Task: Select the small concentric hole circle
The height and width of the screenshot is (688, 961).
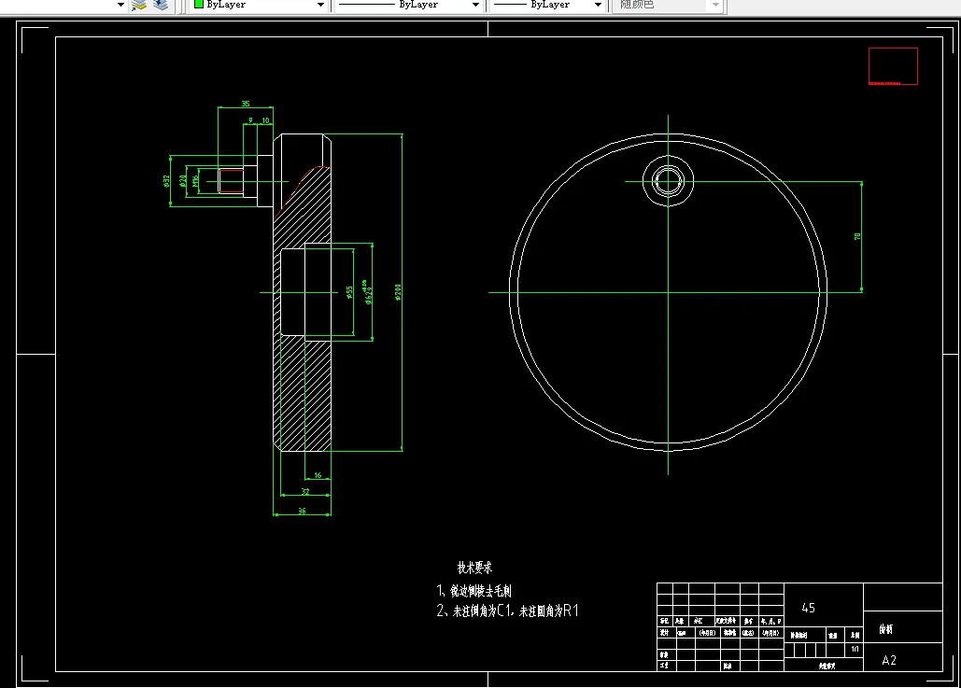Action: (x=668, y=181)
